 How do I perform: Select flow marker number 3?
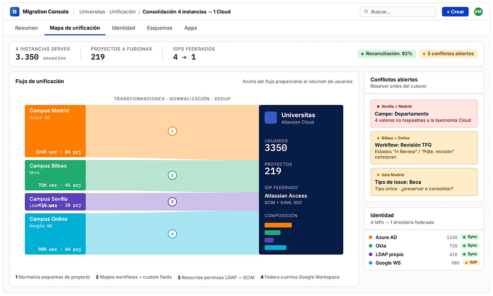pyautogui.click(x=172, y=202)
